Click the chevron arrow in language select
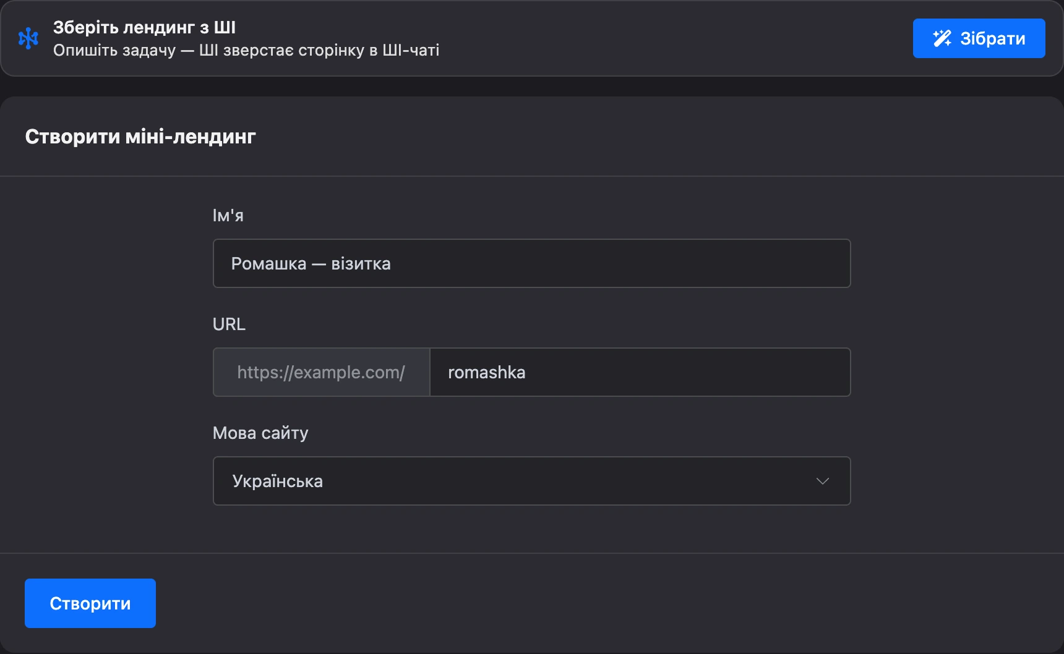This screenshot has width=1064, height=654. (822, 481)
